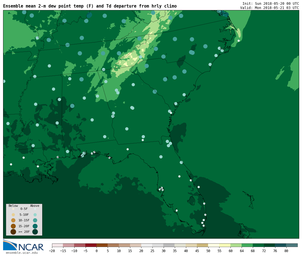This screenshot has width=302, height=256.
Task: Select the -20 to -15 colorbar swatch
Action: click(x=58, y=245)
